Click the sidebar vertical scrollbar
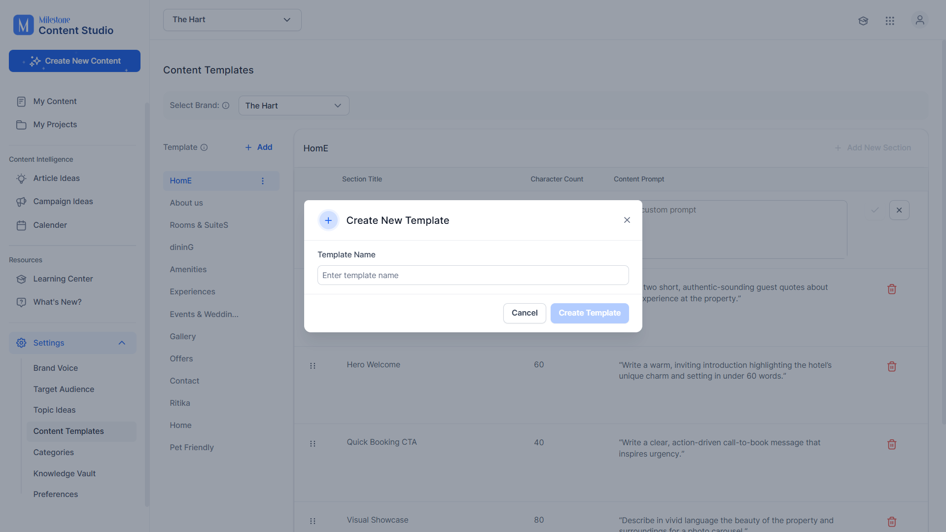Screen dimensions: 946x532 click(146, 304)
